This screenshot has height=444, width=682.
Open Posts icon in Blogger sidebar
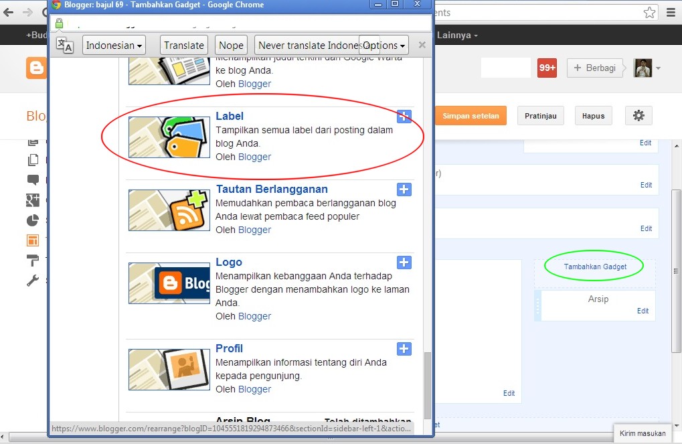coord(33,143)
